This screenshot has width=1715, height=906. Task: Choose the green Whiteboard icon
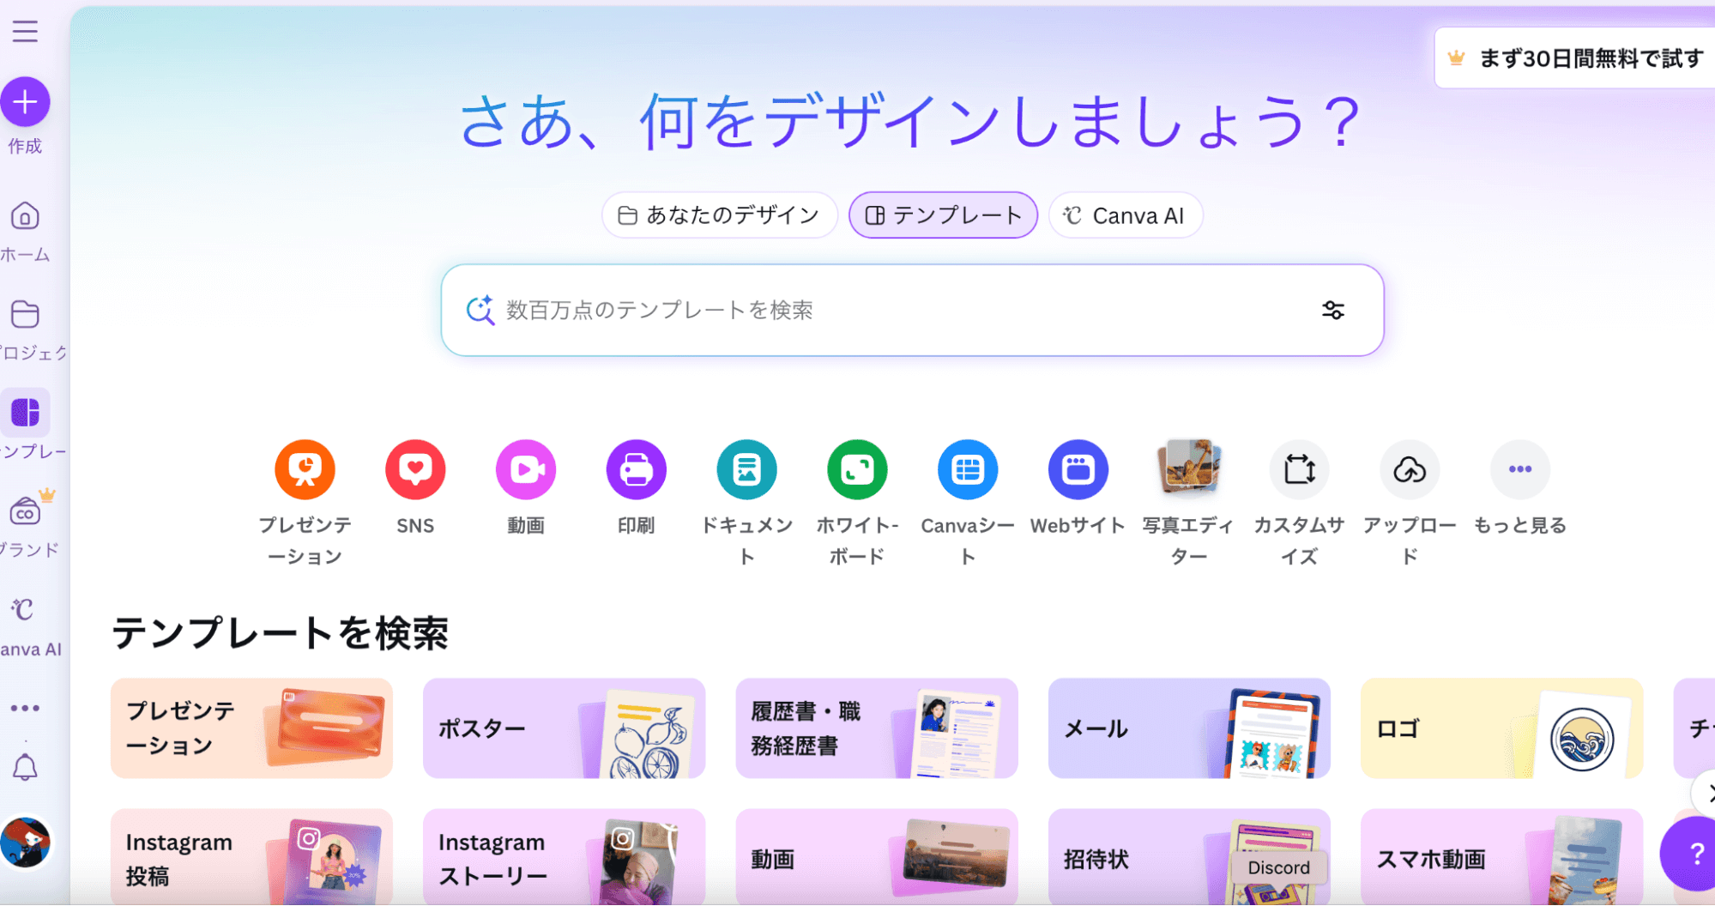(x=857, y=469)
